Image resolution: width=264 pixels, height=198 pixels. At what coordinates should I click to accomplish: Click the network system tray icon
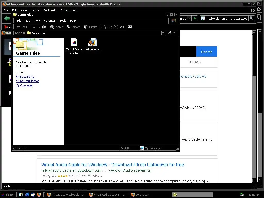pos(242,195)
